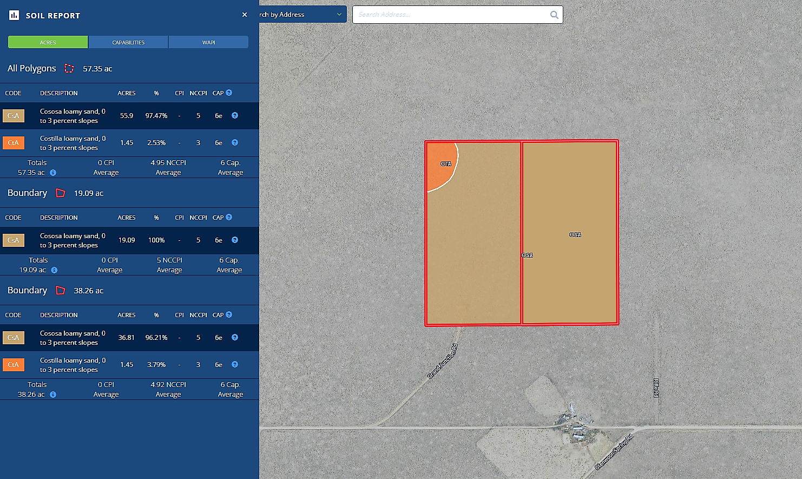This screenshot has height=479, width=802.
Task: Click the Soil Report chart icon
Action: pos(14,15)
